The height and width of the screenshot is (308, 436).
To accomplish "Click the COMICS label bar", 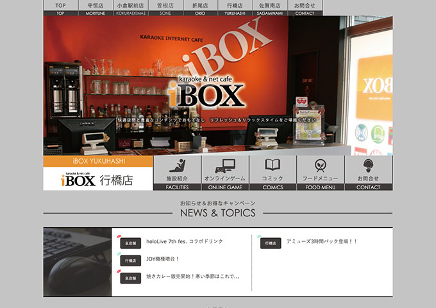I will click(x=272, y=187).
